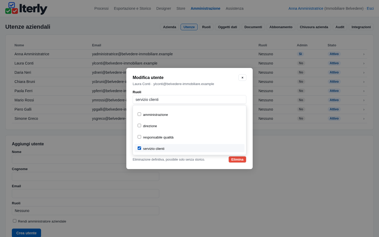
Task: Open the Audit tab
Action: point(340,27)
